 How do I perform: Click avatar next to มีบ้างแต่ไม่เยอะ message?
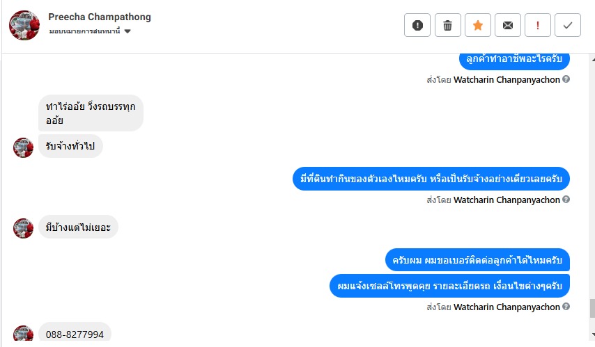click(24, 227)
